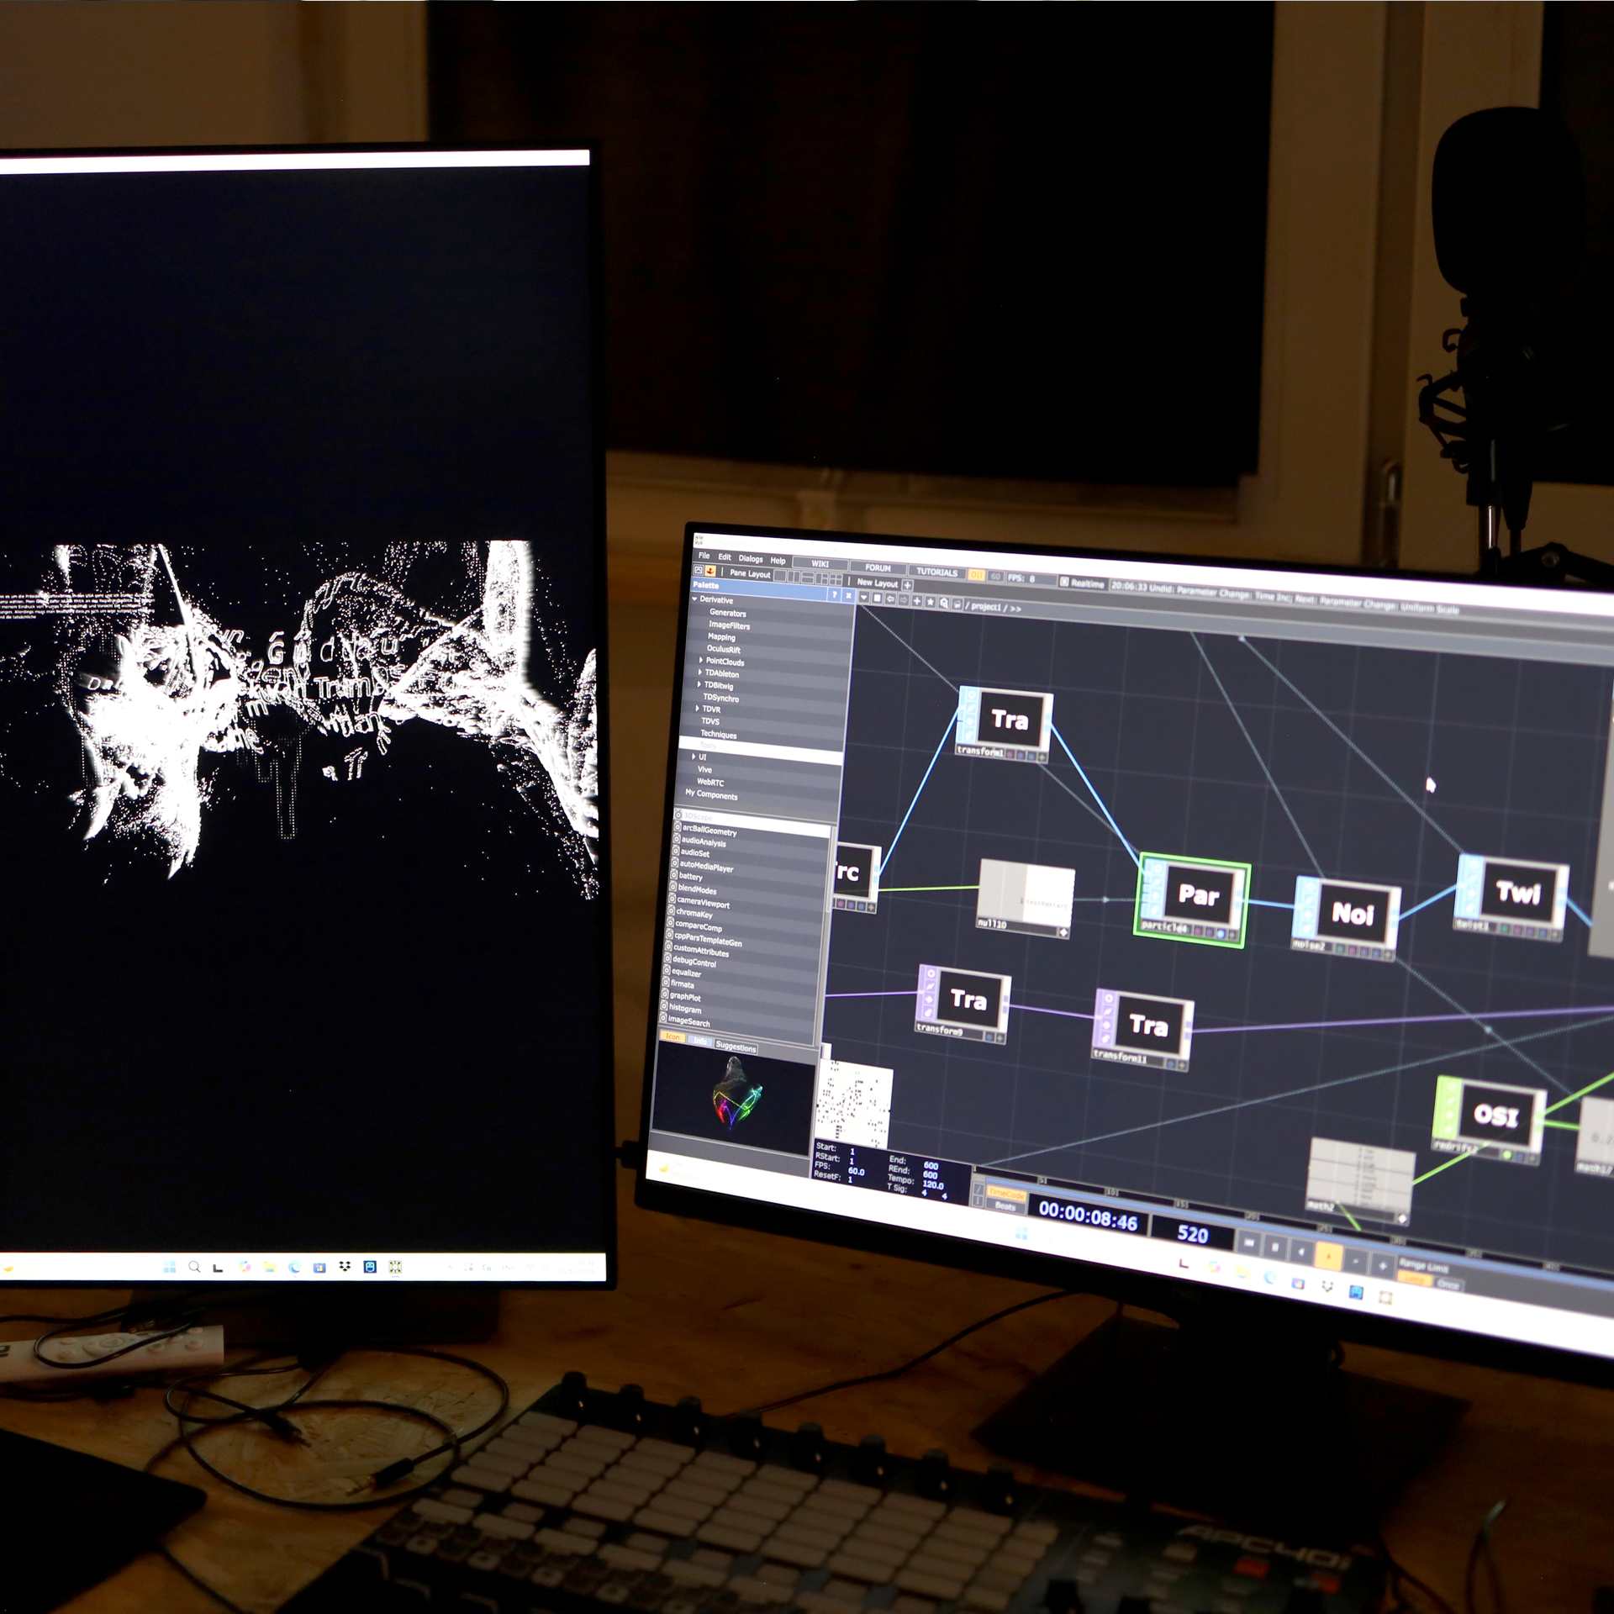Click the add new layout plus icon
Viewport: 1614px width, 1614px height.
pyautogui.click(x=908, y=585)
